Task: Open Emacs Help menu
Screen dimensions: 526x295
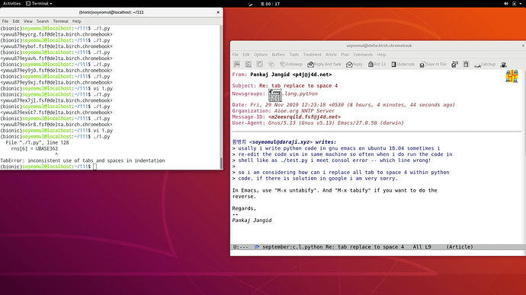Action: [381, 55]
